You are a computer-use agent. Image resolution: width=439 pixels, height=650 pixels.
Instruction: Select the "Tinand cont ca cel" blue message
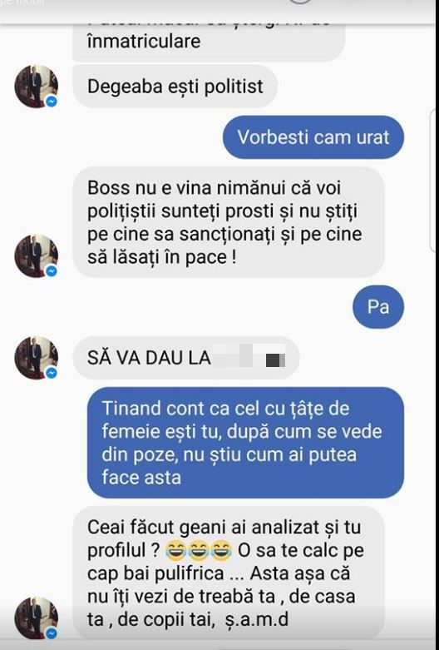click(x=245, y=443)
